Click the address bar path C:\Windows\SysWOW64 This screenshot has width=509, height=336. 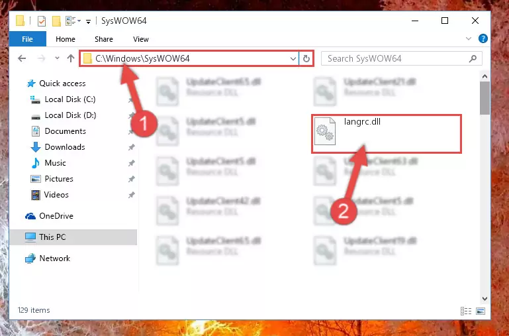[142, 58]
